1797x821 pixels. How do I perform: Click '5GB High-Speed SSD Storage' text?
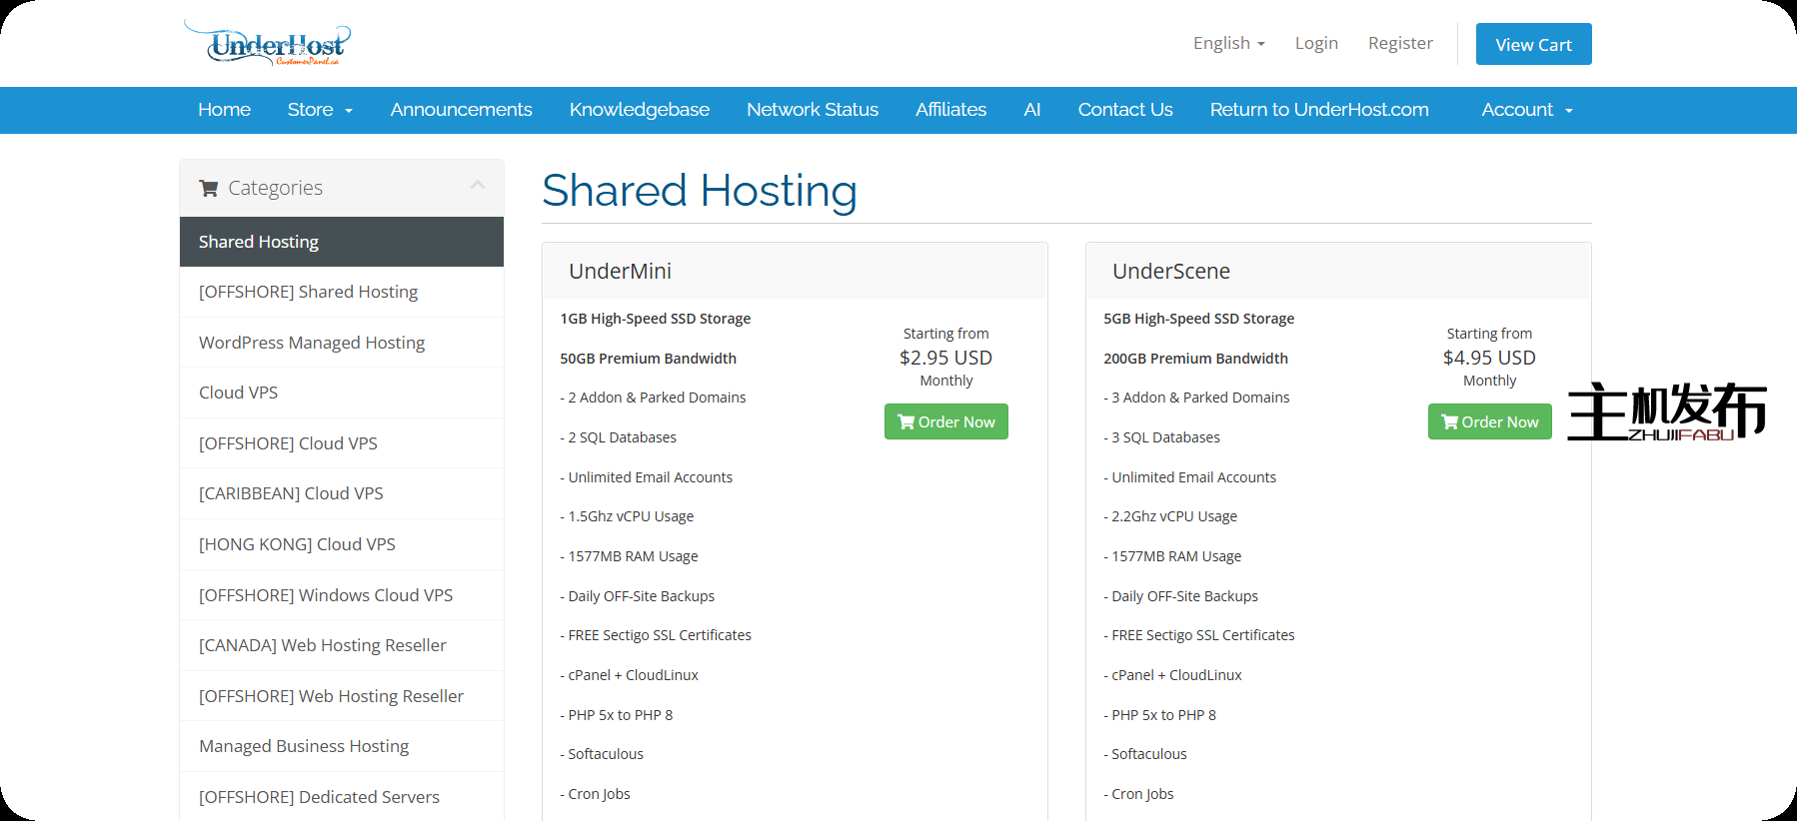tap(1198, 319)
